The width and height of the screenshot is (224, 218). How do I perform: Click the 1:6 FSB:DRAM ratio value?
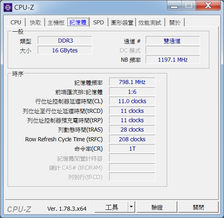132,92
